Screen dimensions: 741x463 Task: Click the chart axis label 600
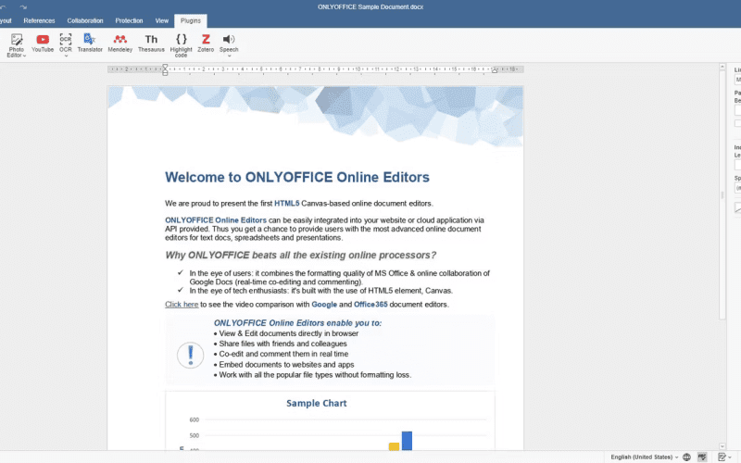[x=195, y=419]
